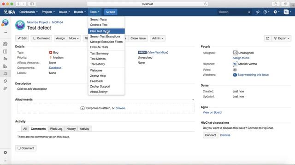Switch to the Work Log tab
Viewport: 295px width, 165px height.
pyautogui.click(x=56, y=129)
